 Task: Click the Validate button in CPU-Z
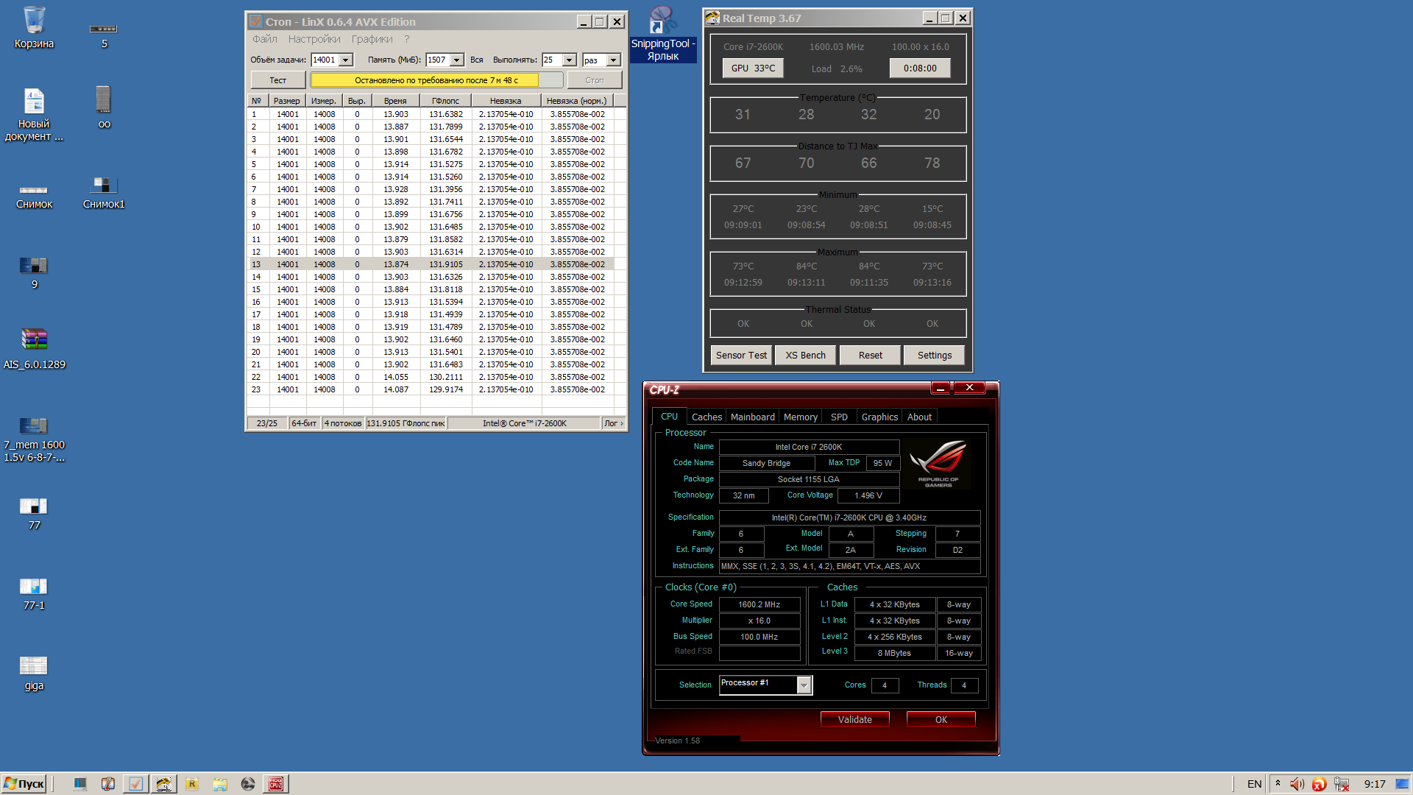(x=854, y=719)
